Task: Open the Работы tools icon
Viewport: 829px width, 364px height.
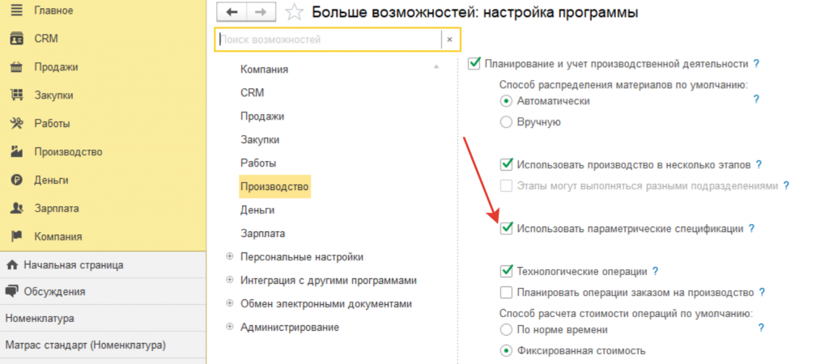Action: [17, 124]
